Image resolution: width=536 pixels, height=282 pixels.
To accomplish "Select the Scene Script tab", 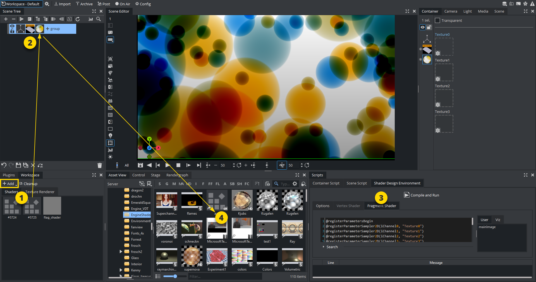I will (356, 183).
